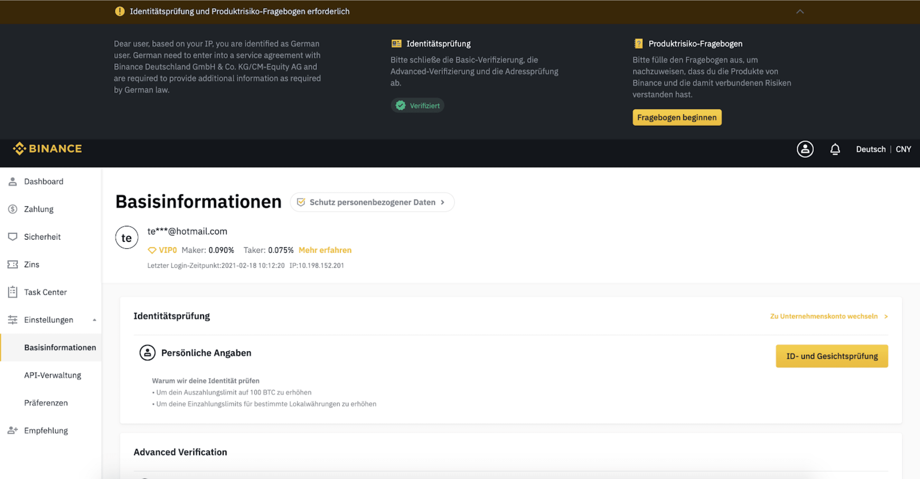This screenshot has width=920, height=479.
Task: Change currency via CNY
Action: click(903, 149)
